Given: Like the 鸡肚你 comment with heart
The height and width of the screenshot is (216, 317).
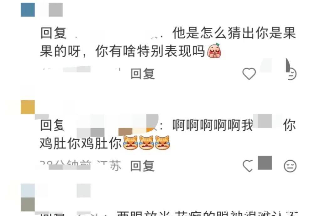Looking at the screenshot, I should pyautogui.click(x=248, y=166).
